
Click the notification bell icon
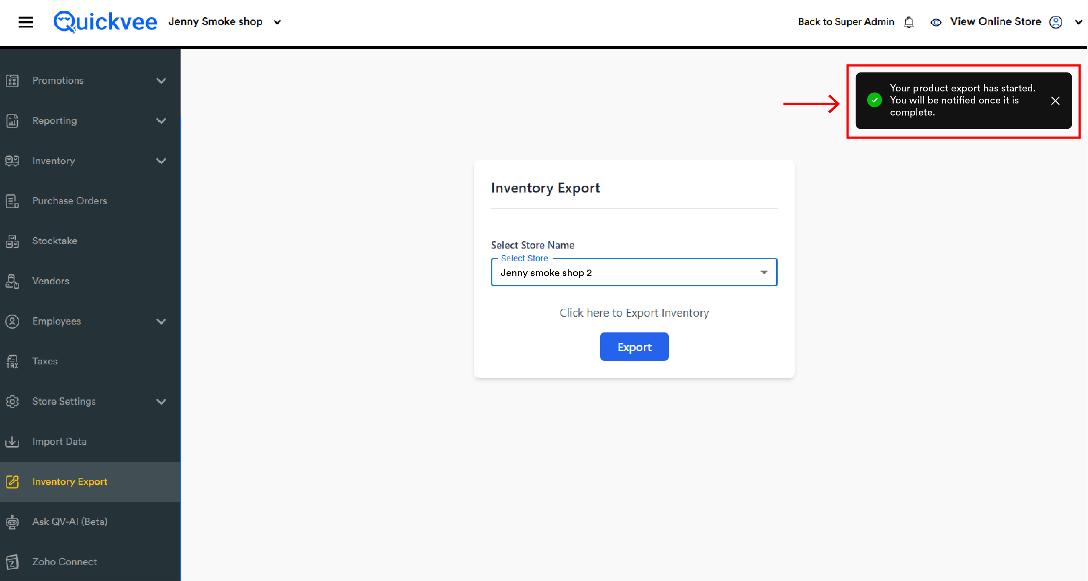click(909, 22)
